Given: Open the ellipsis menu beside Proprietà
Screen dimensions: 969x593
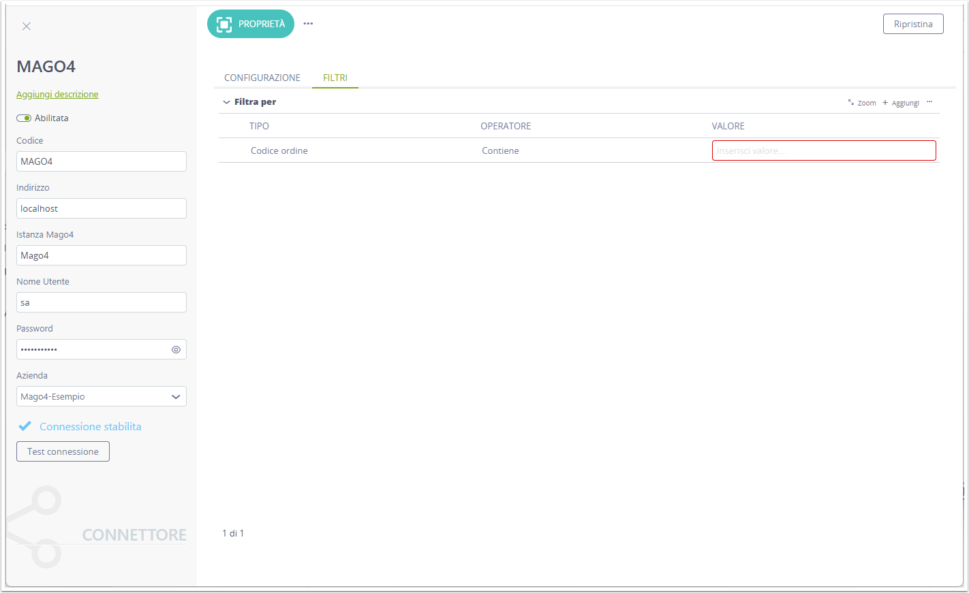Looking at the screenshot, I should (308, 24).
